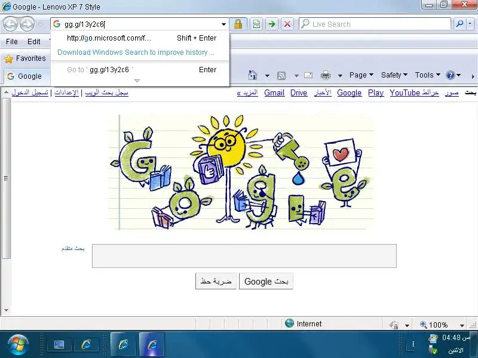
Task: Open the Play link
Action: point(376,93)
